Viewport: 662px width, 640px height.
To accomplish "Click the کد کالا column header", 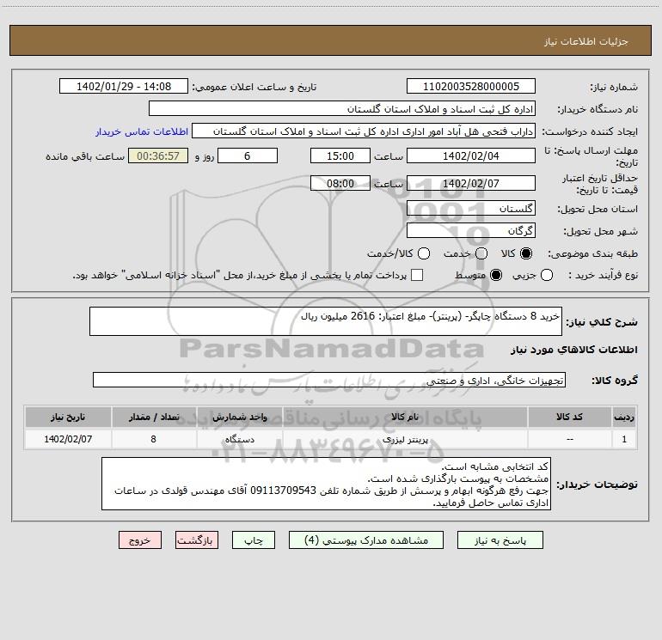I will (569, 417).
